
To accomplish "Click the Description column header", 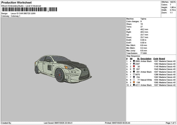I will pos(146,58).
